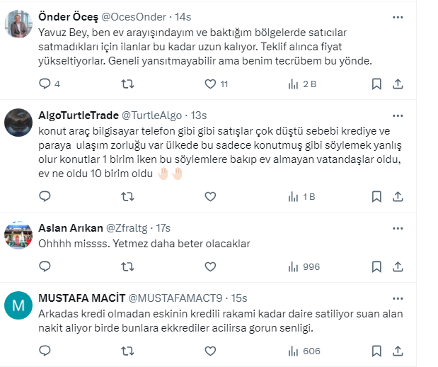The height and width of the screenshot is (367, 438).
Task: Click Aslan Arıkan's profile avatar
Action: [18, 235]
